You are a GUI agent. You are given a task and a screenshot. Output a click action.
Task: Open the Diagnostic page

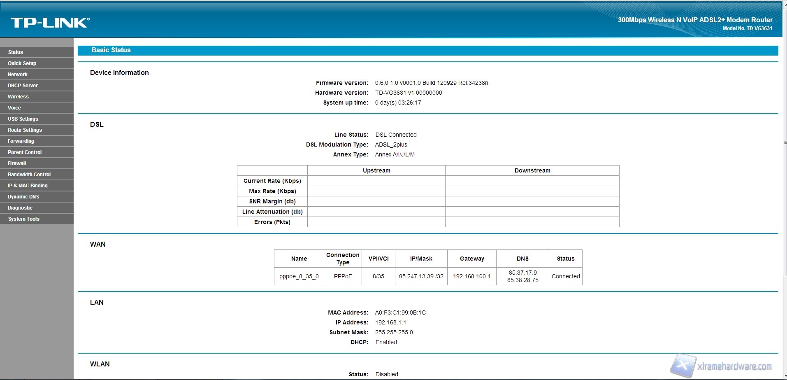(x=20, y=208)
